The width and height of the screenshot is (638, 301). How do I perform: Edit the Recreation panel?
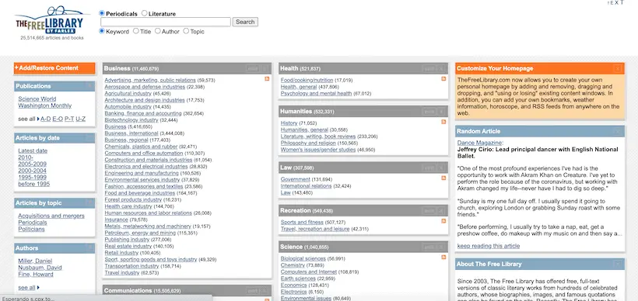[429, 210]
